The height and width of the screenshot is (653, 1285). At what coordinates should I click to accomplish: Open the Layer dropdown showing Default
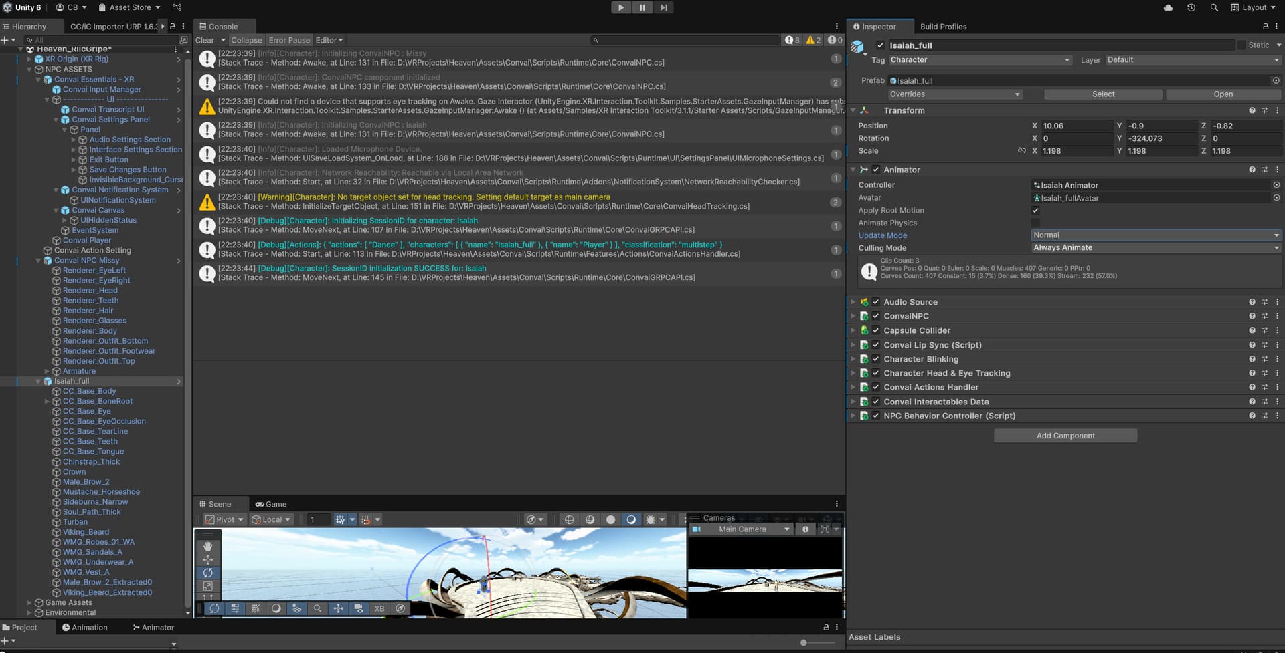pos(1193,60)
